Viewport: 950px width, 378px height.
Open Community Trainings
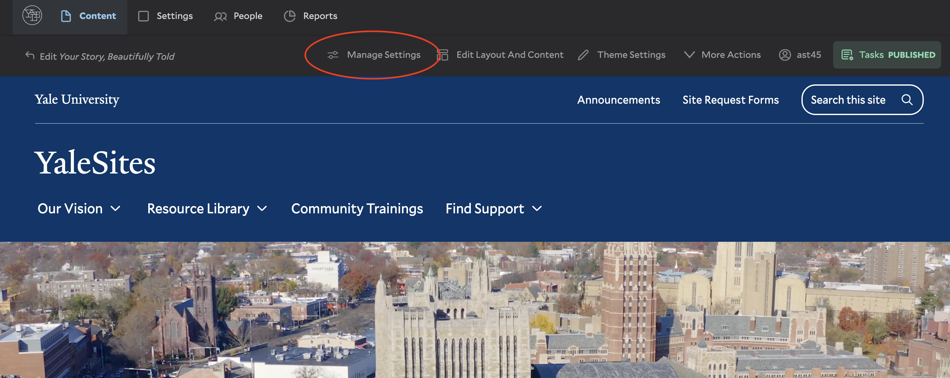(x=357, y=209)
